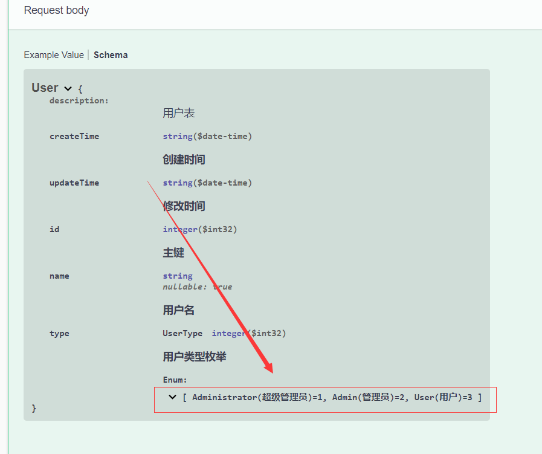
Task: Select the updateTime property row
Action: point(74,183)
